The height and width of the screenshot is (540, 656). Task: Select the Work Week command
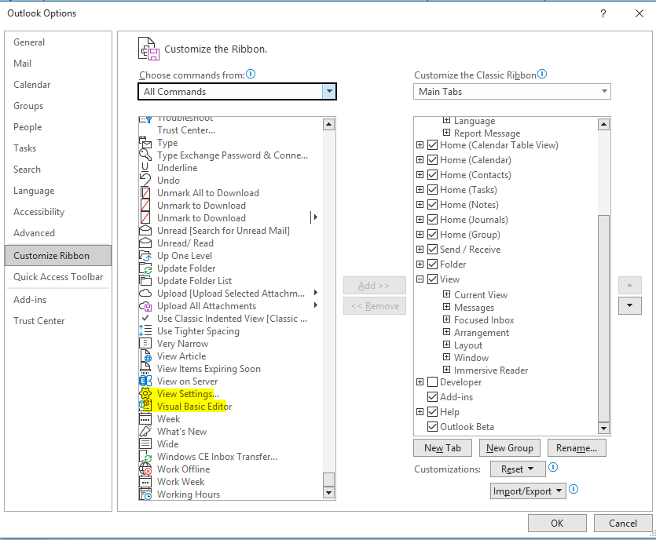tap(180, 481)
